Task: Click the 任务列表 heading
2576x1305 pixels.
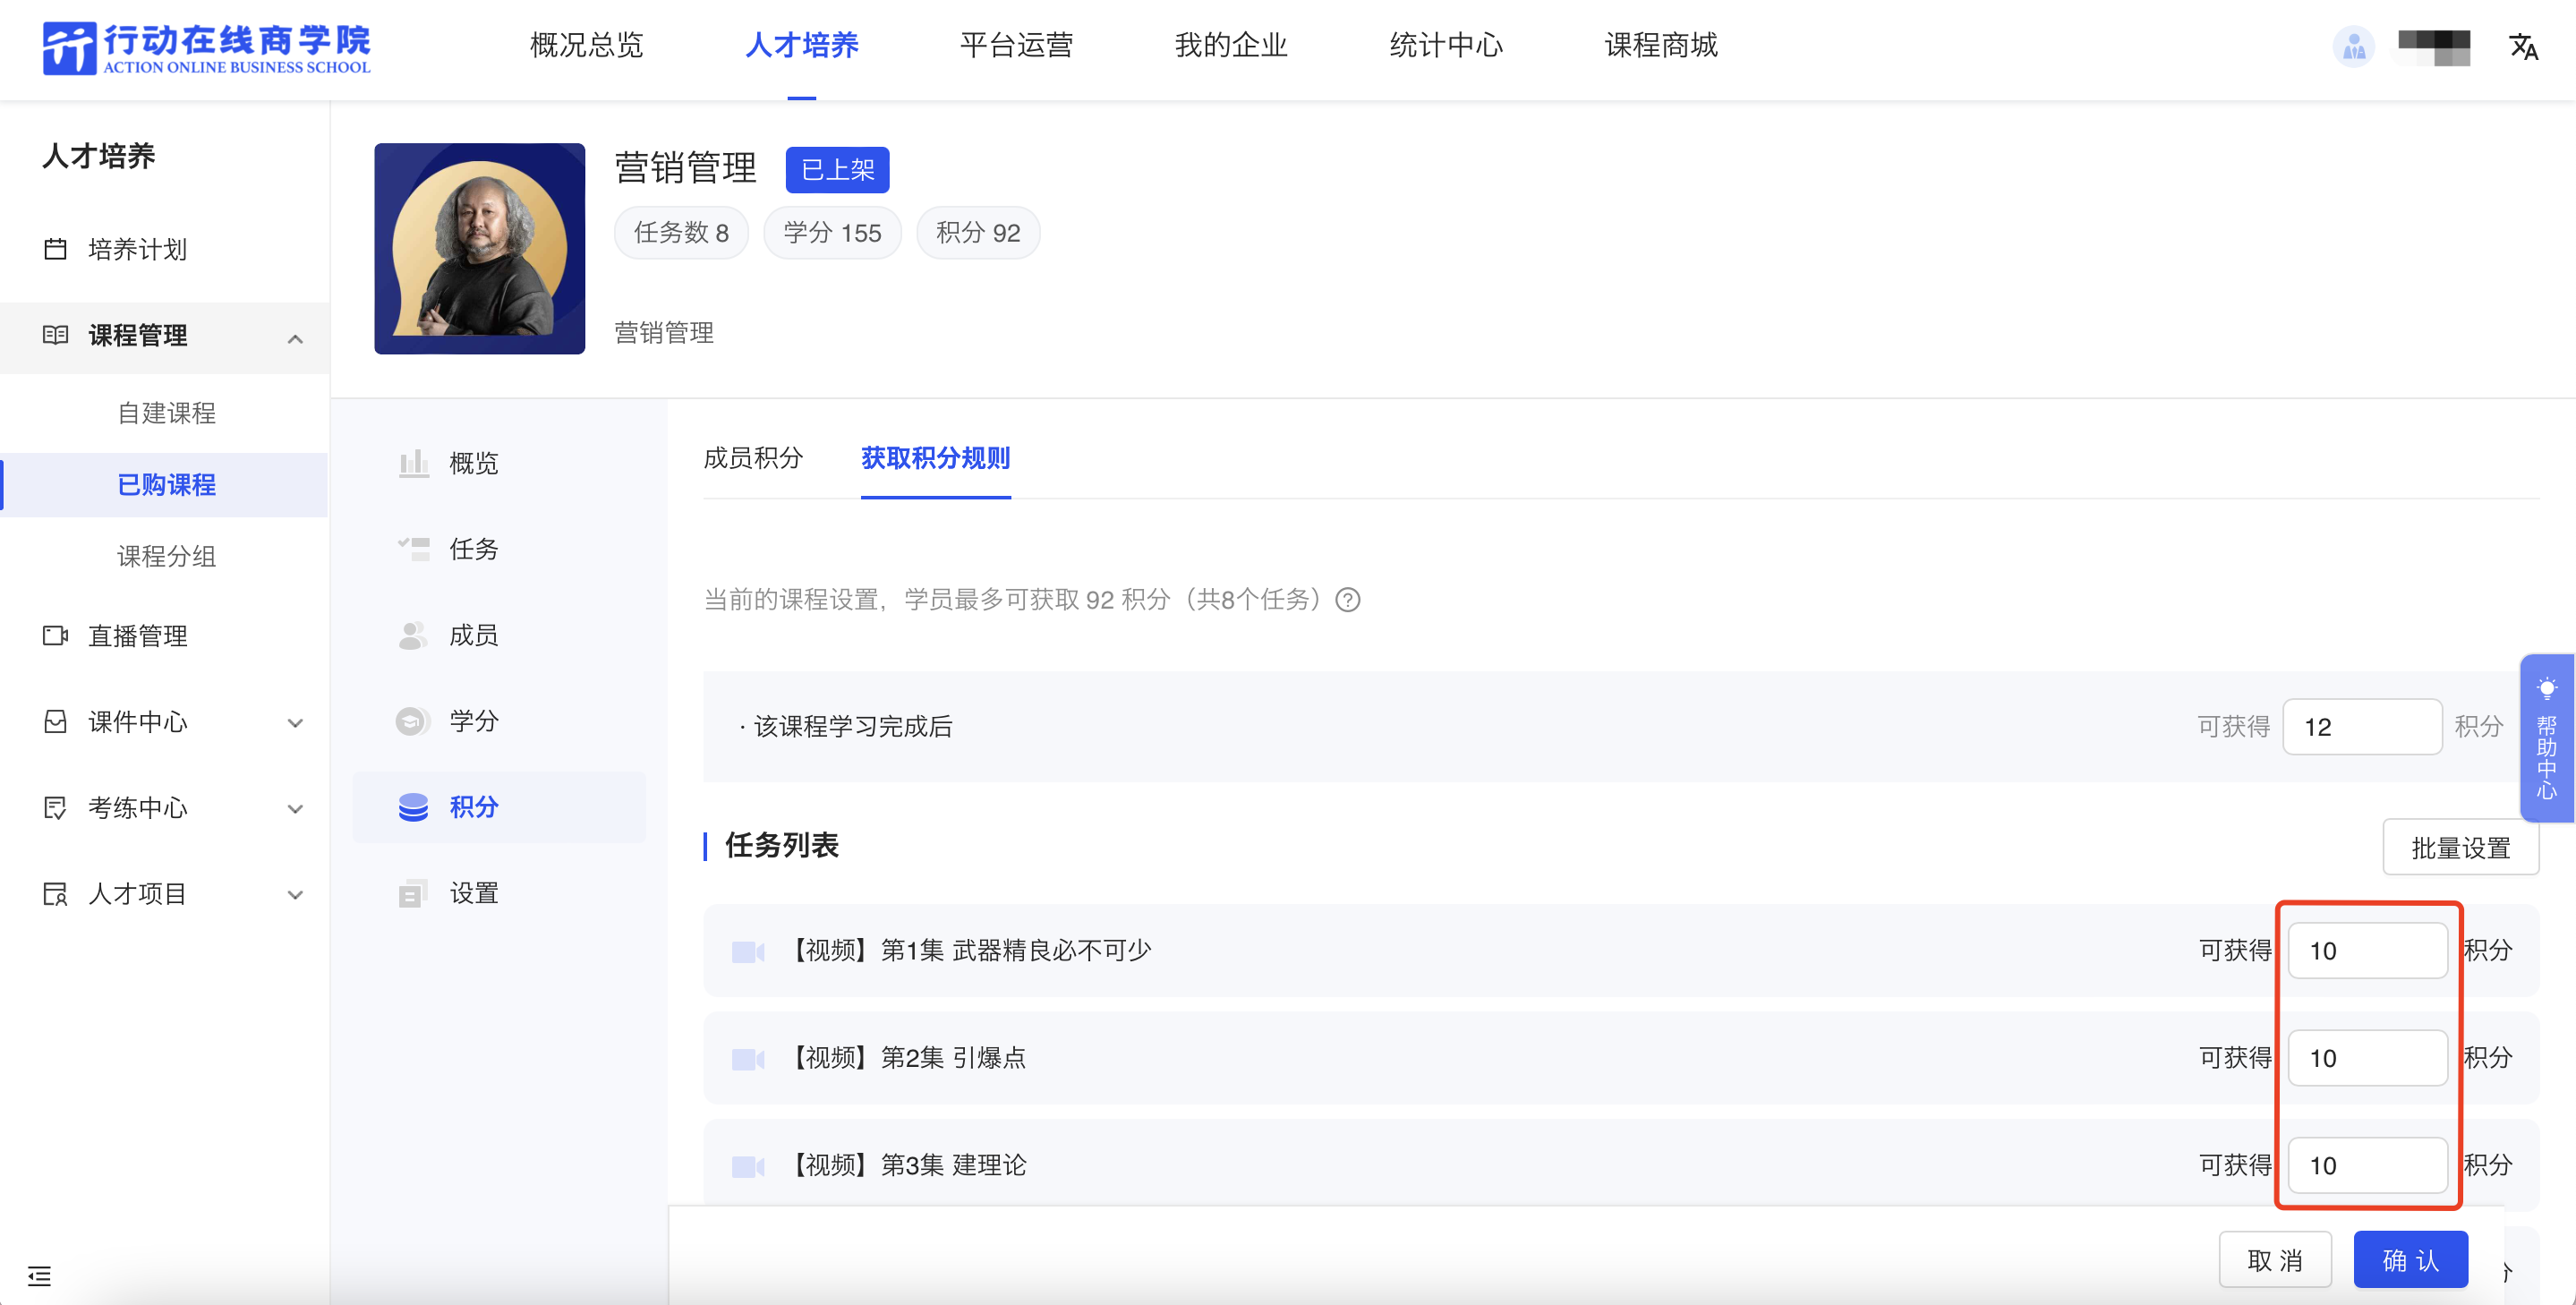Action: click(781, 846)
